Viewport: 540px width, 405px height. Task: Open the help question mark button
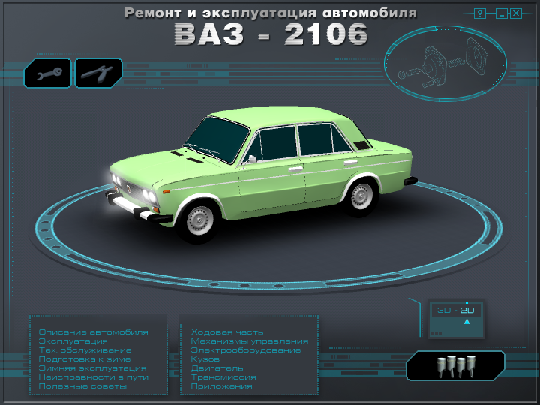pos(480,13)
